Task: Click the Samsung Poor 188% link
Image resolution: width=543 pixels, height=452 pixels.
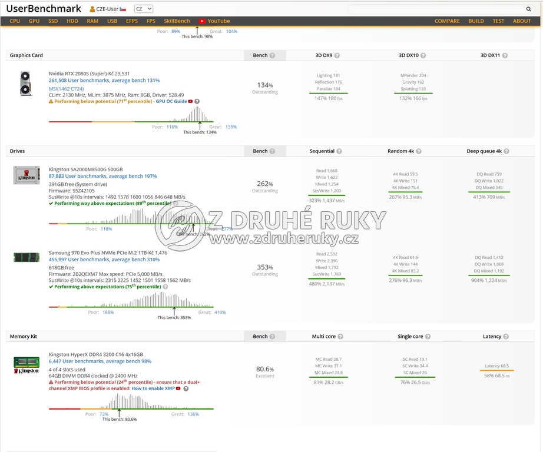Action: [x=108, y=312]
